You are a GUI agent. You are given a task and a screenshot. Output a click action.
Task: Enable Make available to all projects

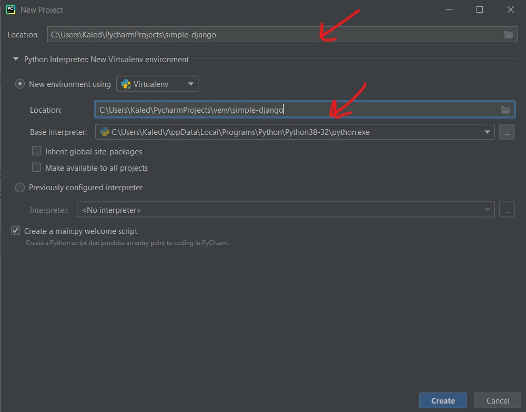pos(36,168)
